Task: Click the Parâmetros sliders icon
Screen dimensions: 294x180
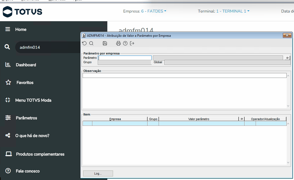Action: 8,118
